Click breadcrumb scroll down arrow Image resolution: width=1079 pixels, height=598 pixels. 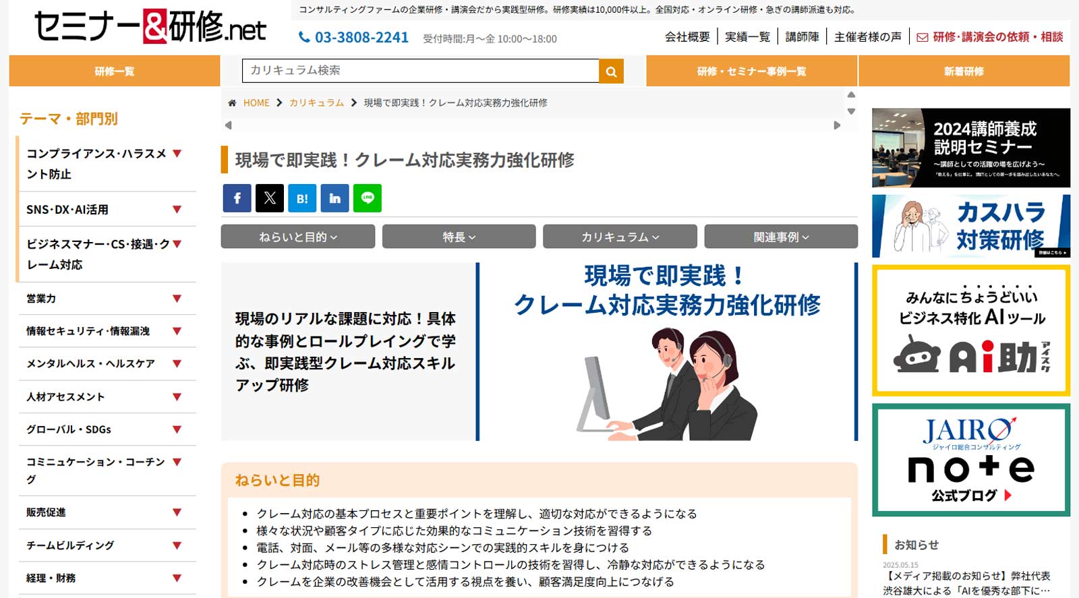click(x=851, y=111)
